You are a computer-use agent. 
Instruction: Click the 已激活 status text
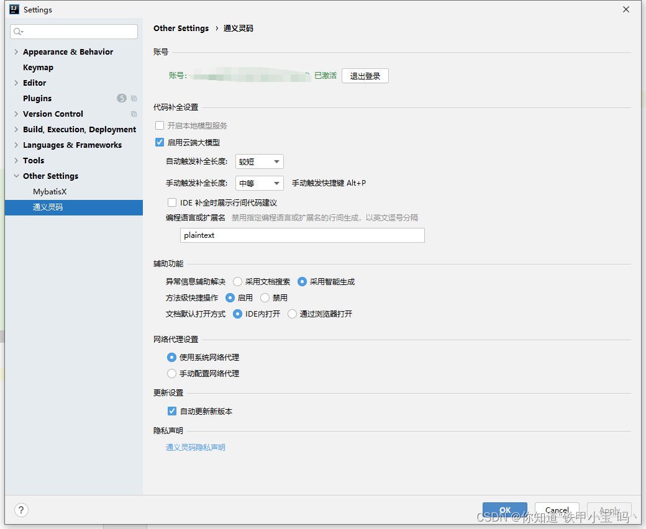tap(325, 76)
